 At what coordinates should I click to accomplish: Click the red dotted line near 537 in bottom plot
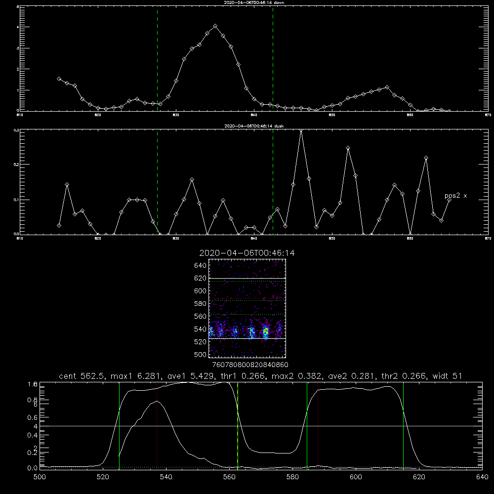click(157, 426)
